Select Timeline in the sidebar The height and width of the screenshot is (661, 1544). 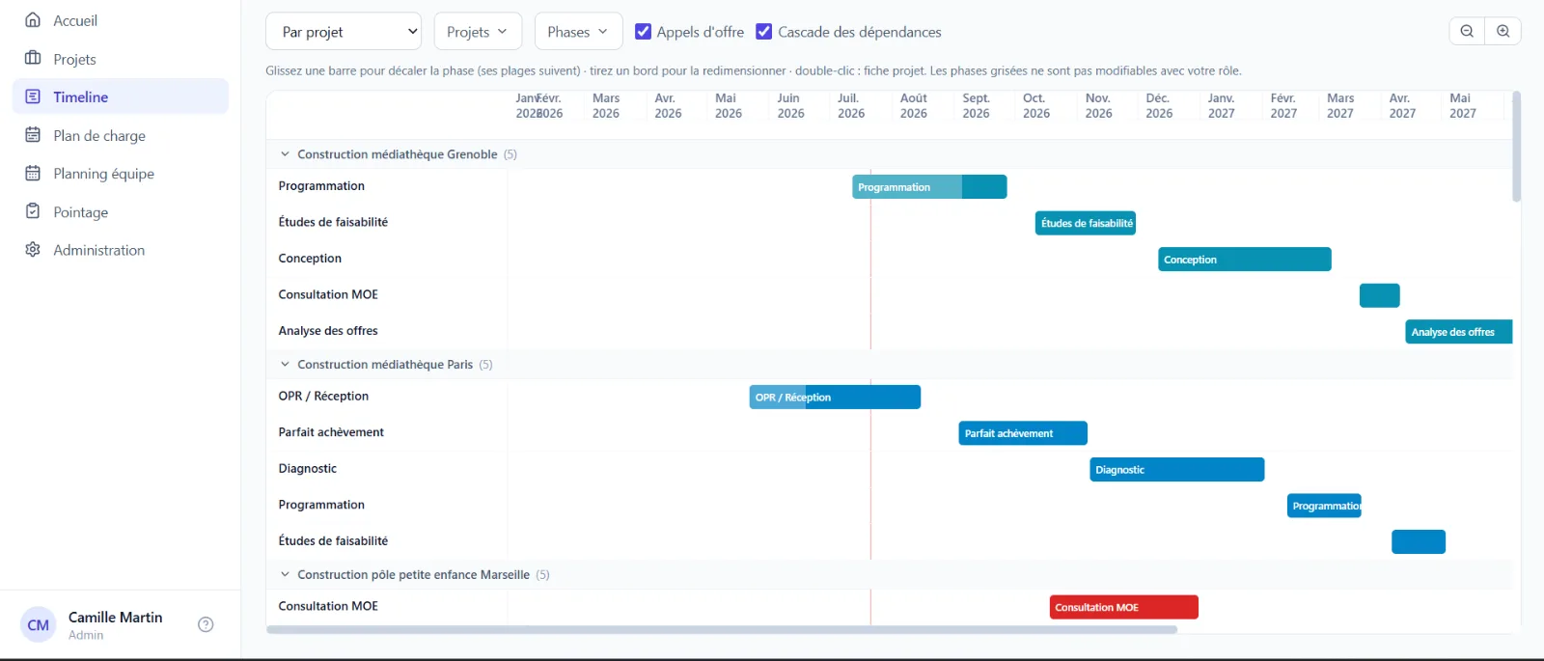pos(120,96)
